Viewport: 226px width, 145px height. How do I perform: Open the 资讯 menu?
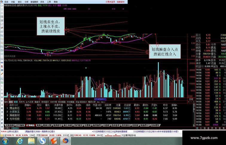(42, 2)
